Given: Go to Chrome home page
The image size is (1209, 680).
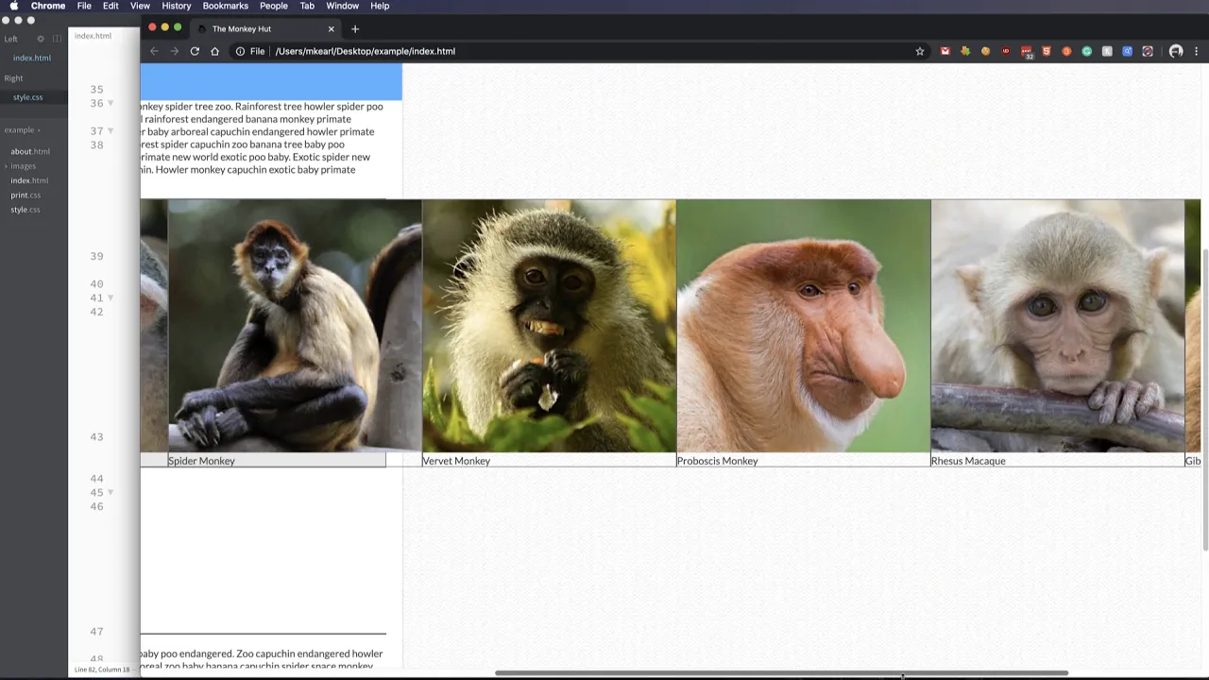Looking at the screenshot, I should click(x=214, y=51).
